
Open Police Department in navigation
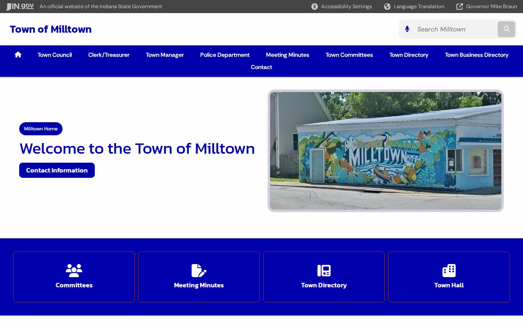click(225, 55)
